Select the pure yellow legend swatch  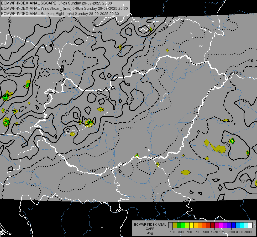click(x=191, y=225)
